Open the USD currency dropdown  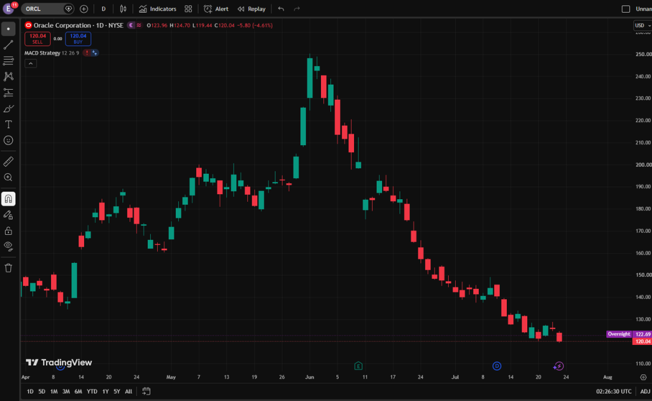click(x=642, y=25)
